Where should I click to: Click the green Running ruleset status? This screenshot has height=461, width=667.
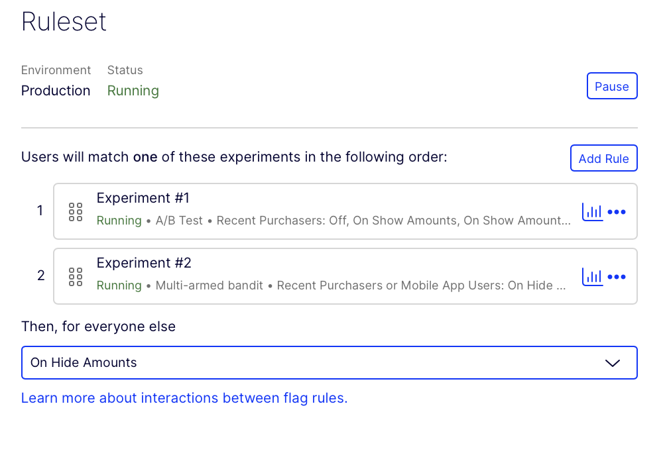[133, 91]
